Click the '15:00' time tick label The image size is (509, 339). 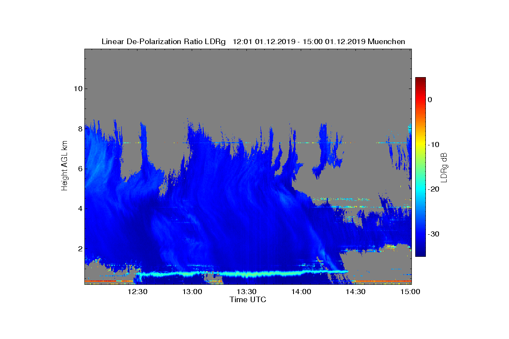(x=410, y=292)
